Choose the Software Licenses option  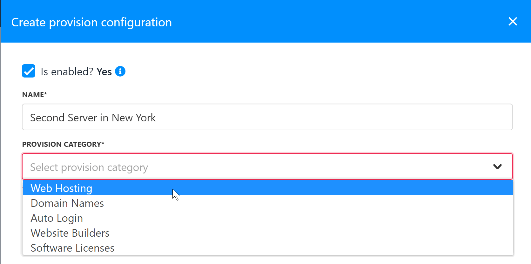pyautogui.click(x=268, y=247)
